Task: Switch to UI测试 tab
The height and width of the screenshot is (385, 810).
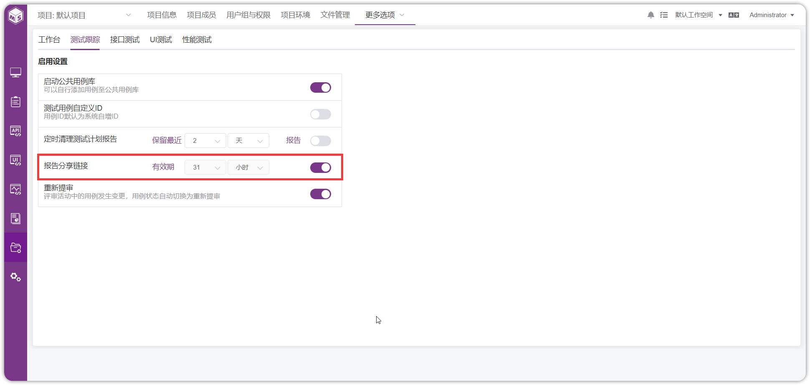Action: point(161,40)
